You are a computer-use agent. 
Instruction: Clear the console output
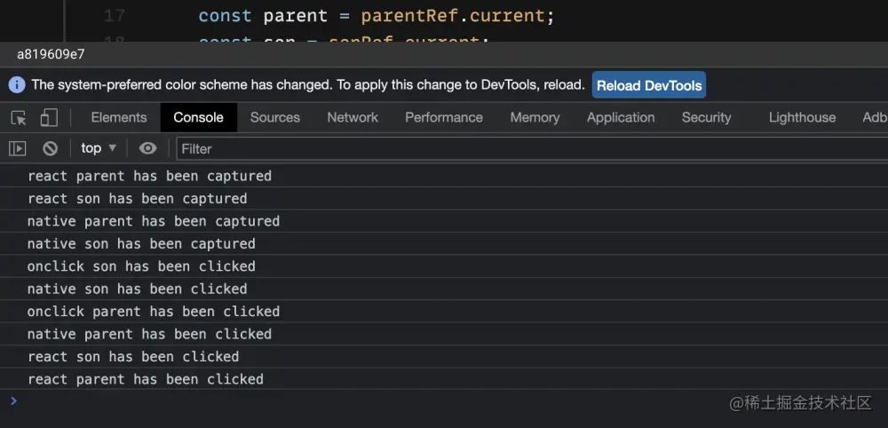click(51, 148)
